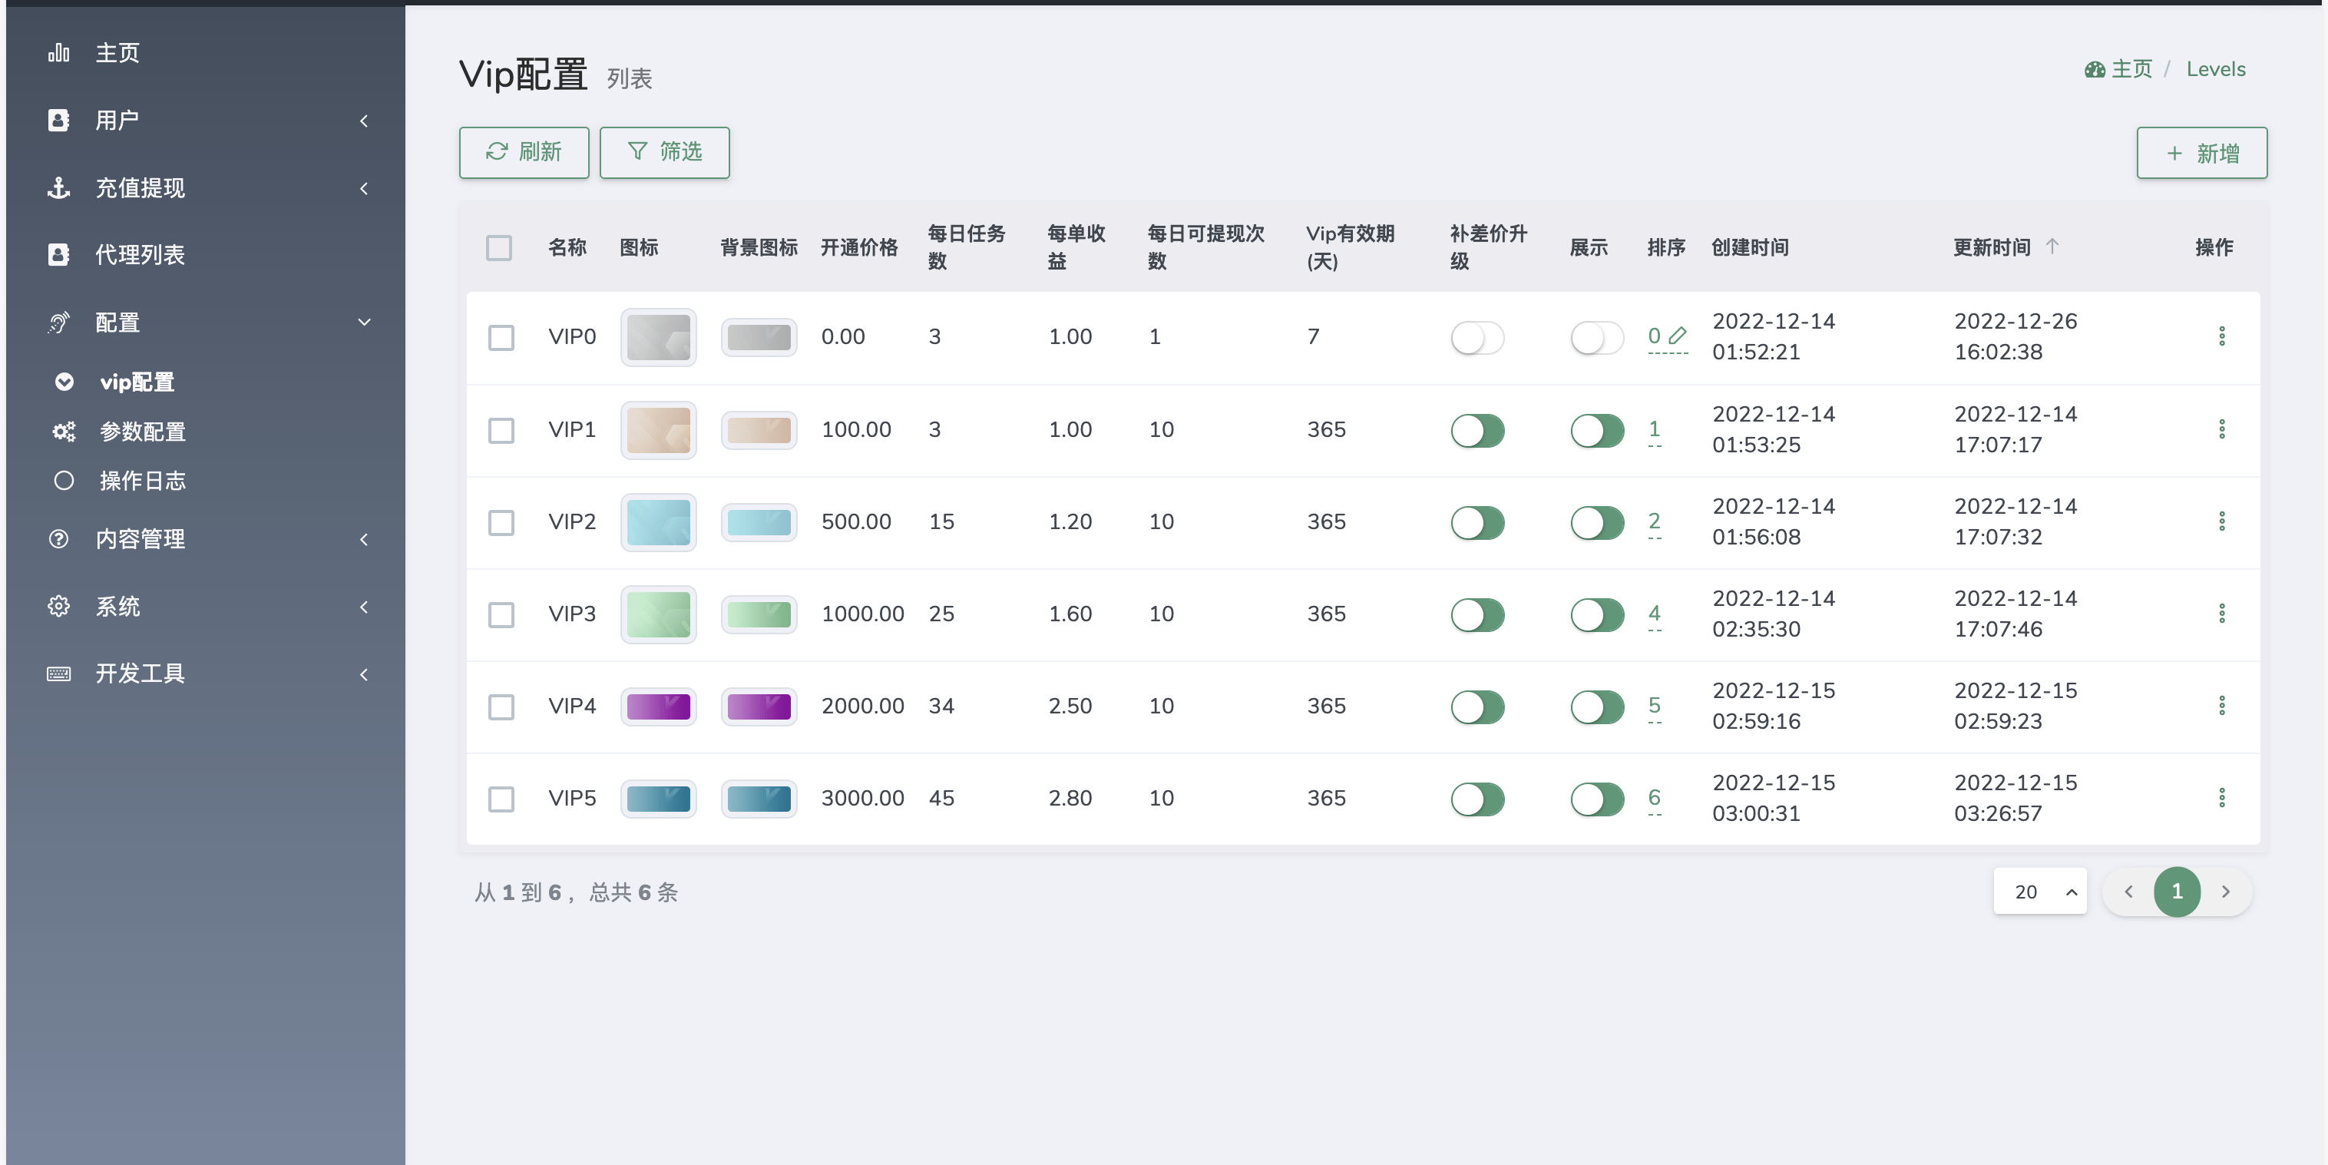Viewport: 2328px width, 1165px height.
Task: Expand the 开发工具 section
Action: 205,674
